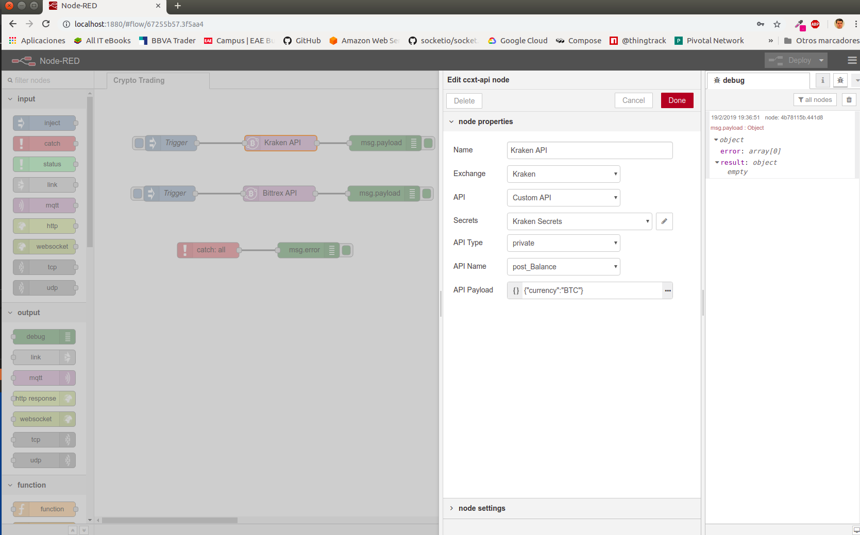This screenshot has width=860, height=535.
Task: Edit the Name field Kraken API
Action: (589, 150)
